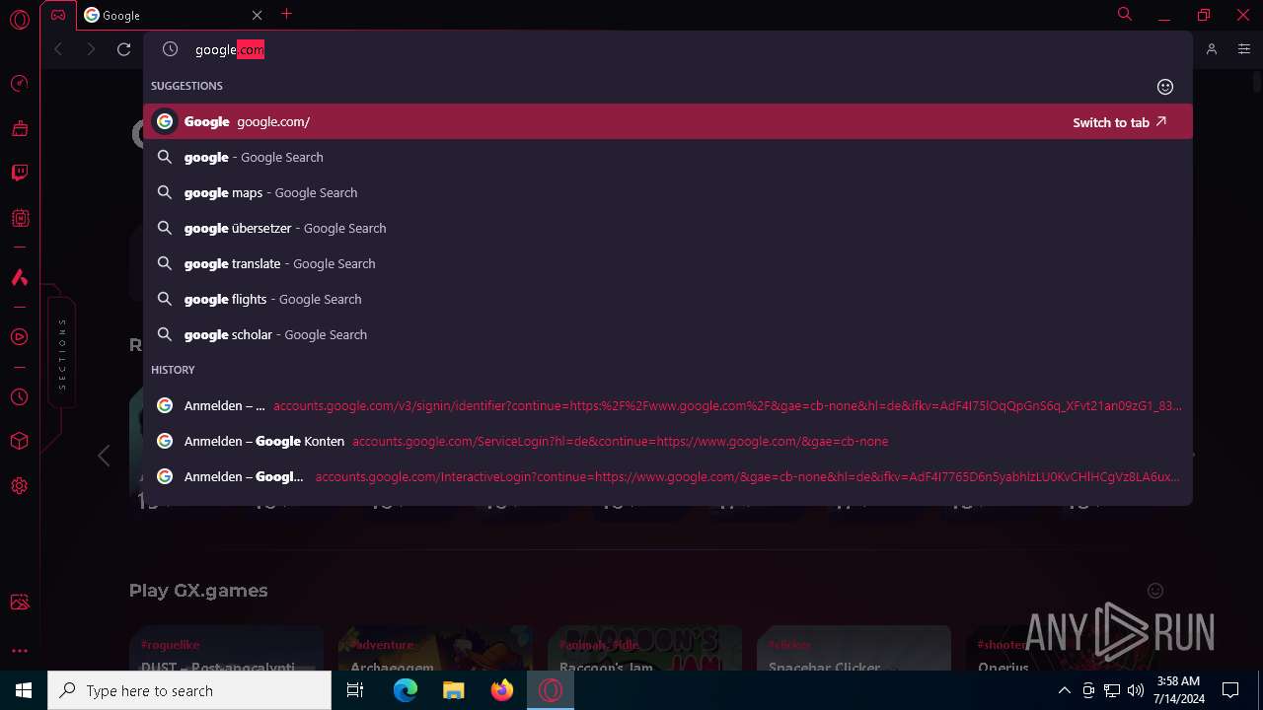Viewport: 1263px width, 710px height.
Task: Open the Spacebar Clicker game card
Action: [854, 648]
